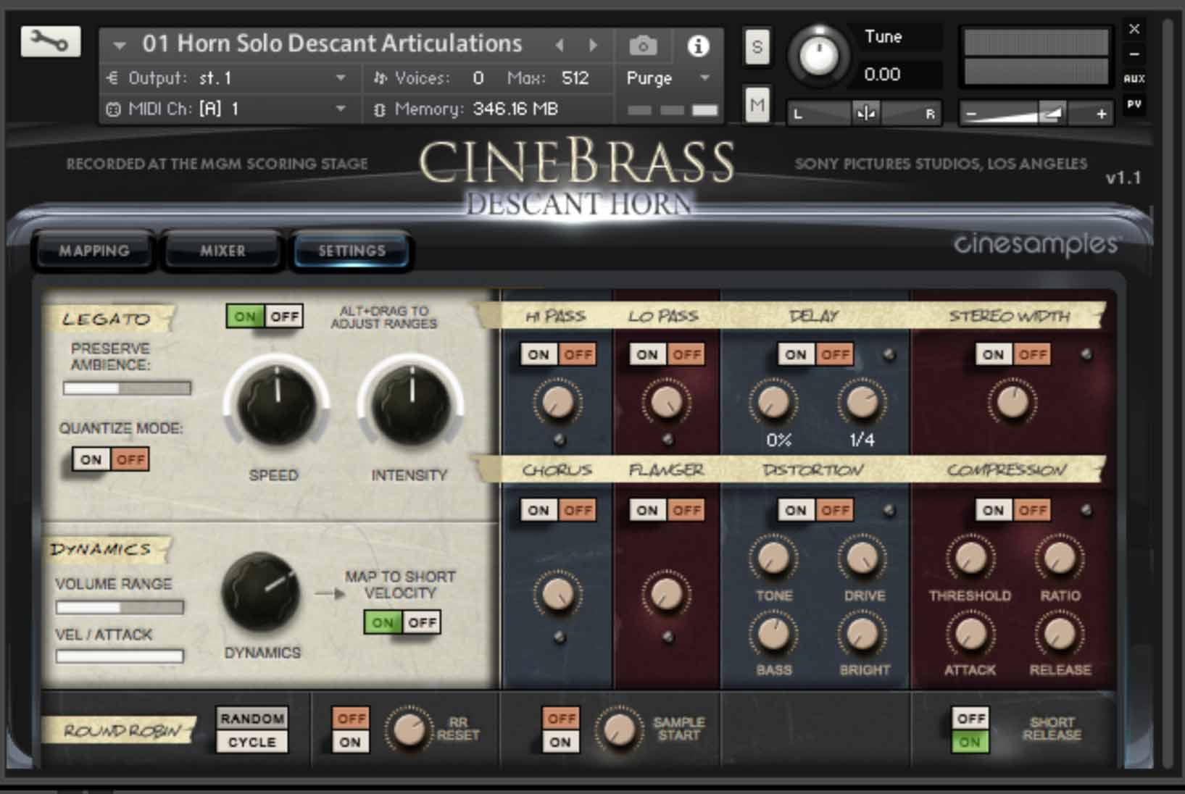Image resolution: width=1185 pixels, height=794 pixels.
Task: Adjust the Preserve Ambience slider
Action: [x=126, y=388]
